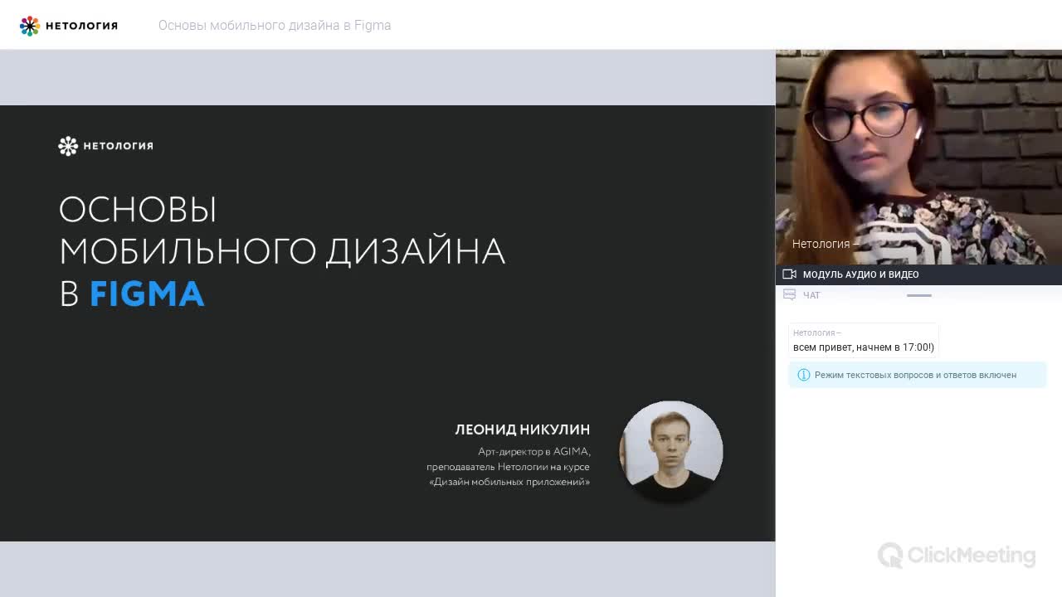The height and width of the screenshot is (597, 1062).
Task: Click 'Арт-директор в AGIMA' text on slide
Action: point(534,452)
